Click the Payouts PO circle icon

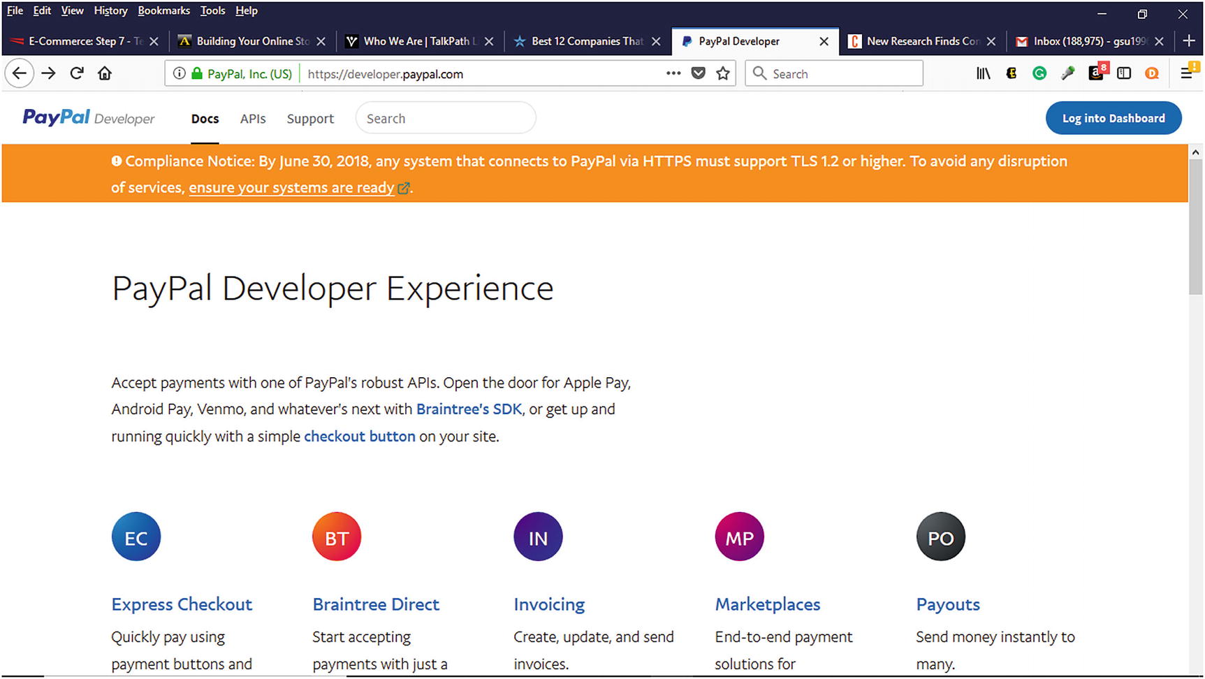point(940,536)
